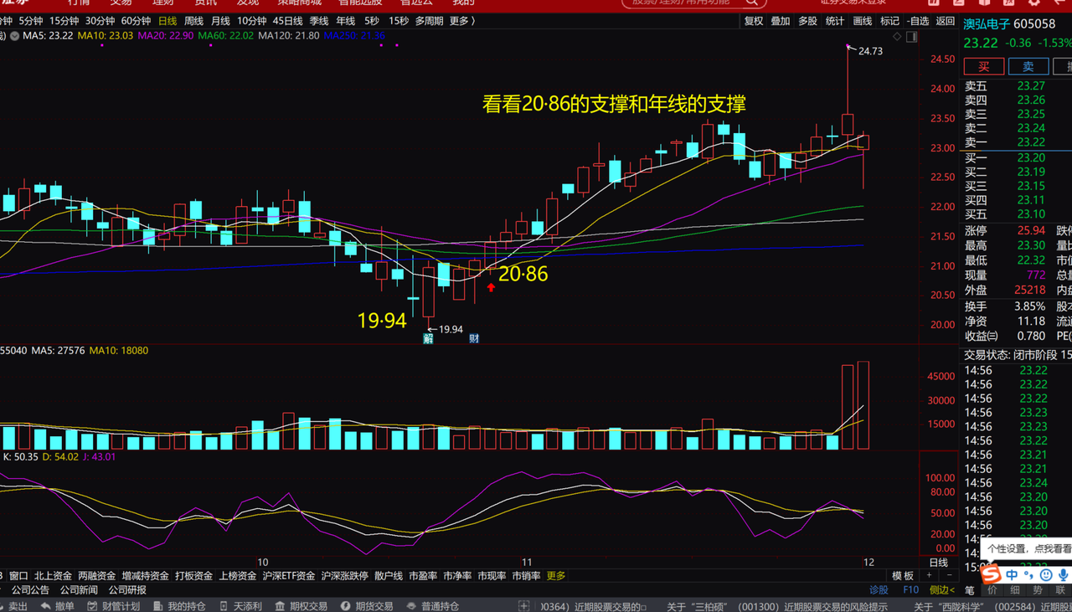This screenshot has width=1072, height=612.
Task: Click the 财 marker below the candle
Action: click(474, 338)
